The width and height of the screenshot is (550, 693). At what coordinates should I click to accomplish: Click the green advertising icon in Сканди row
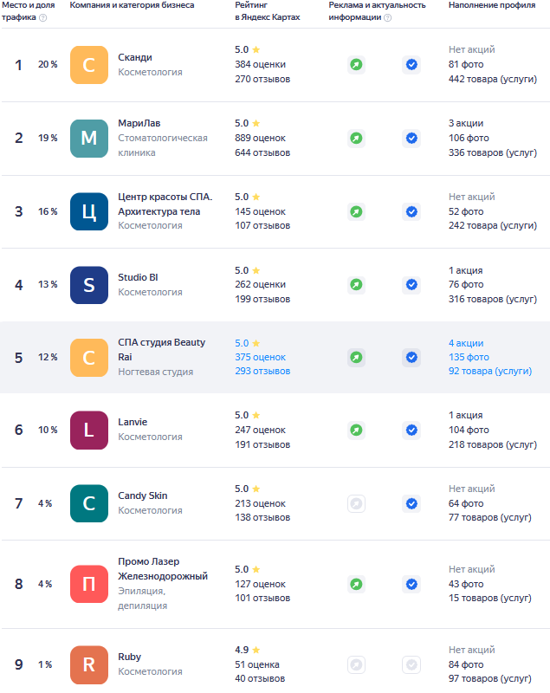(356, 64)
